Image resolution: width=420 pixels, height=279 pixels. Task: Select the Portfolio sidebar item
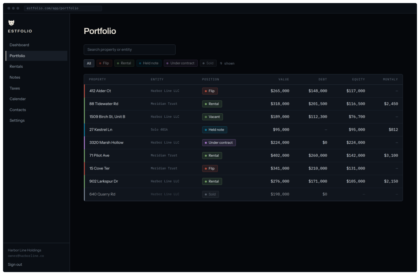[x=36, y=56]
